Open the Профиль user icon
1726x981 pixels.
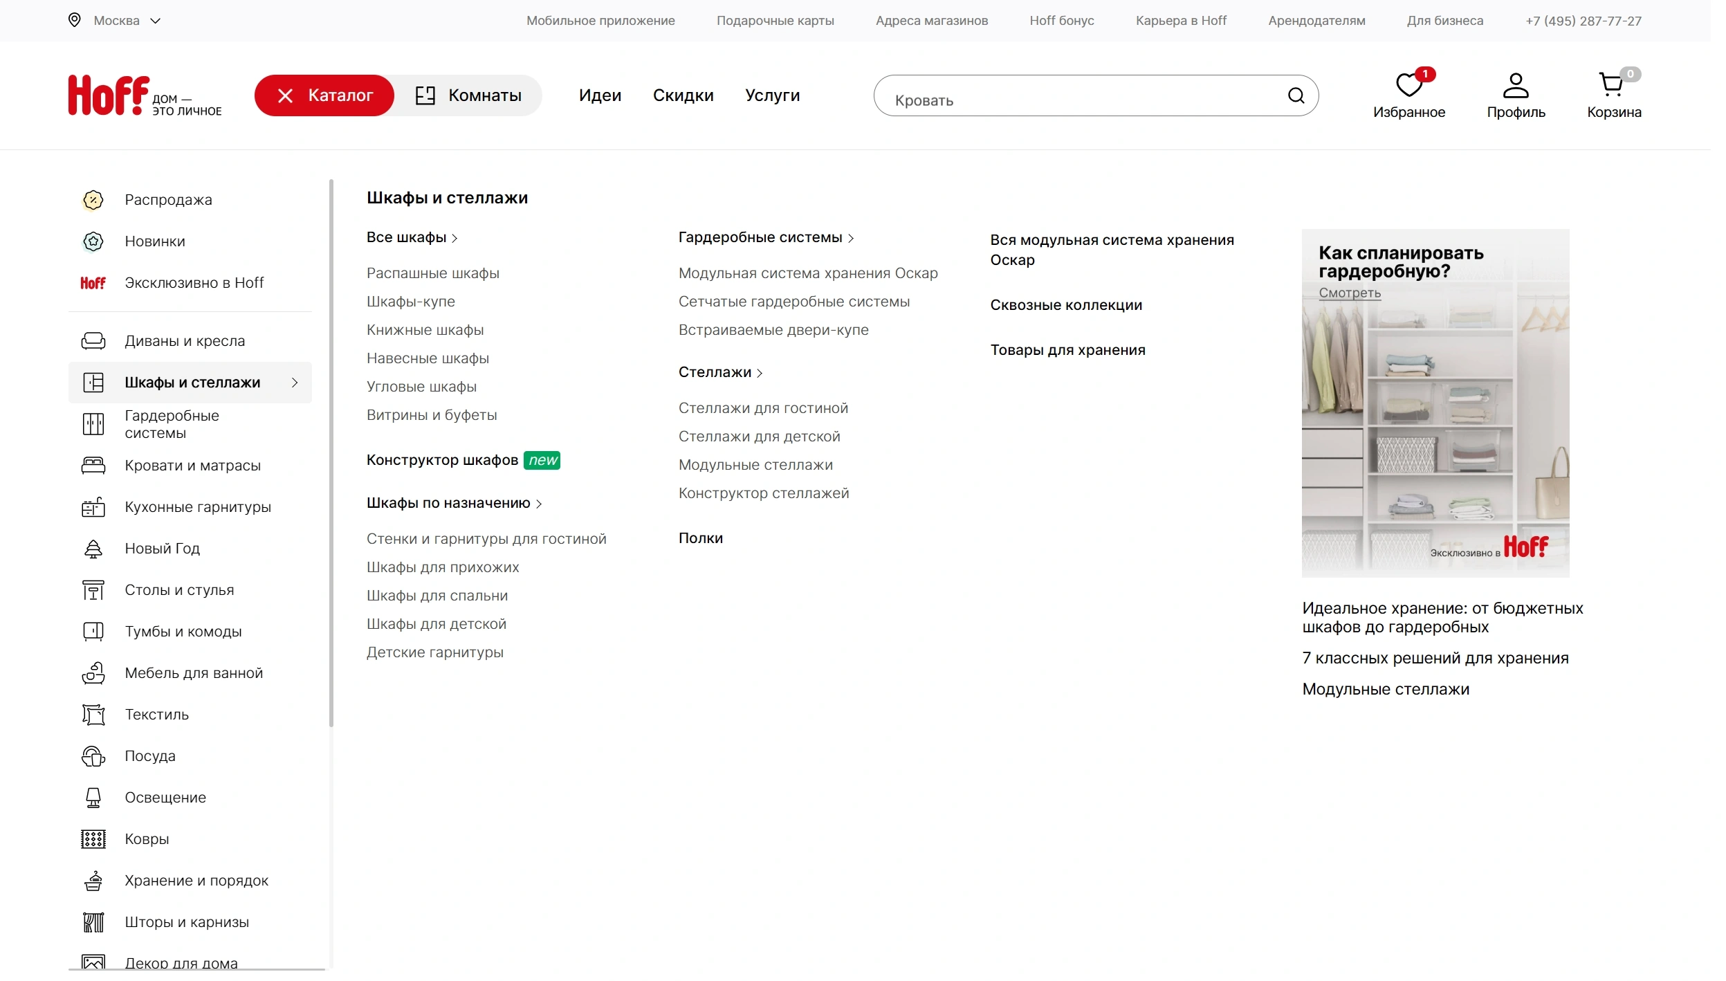pyautogui.click(x=1515, y=85)
